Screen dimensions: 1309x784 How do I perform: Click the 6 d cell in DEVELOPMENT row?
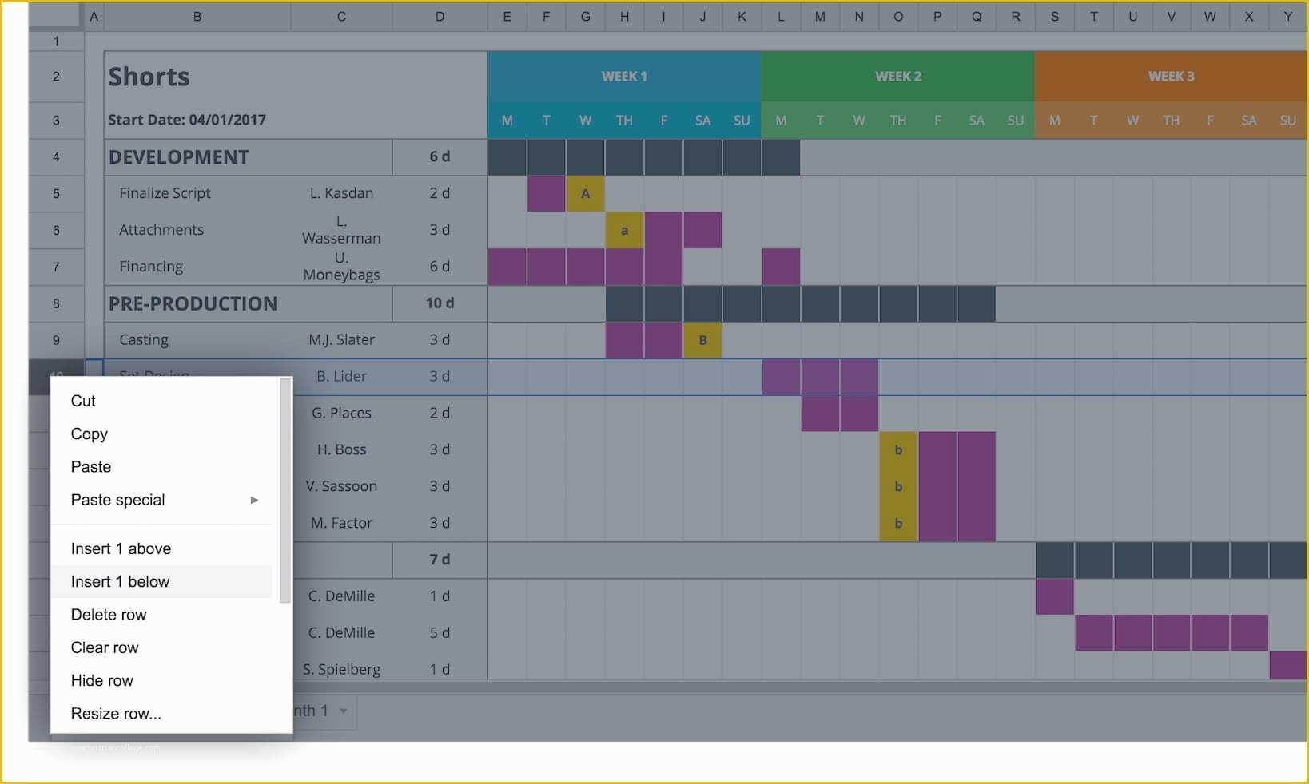440,157
